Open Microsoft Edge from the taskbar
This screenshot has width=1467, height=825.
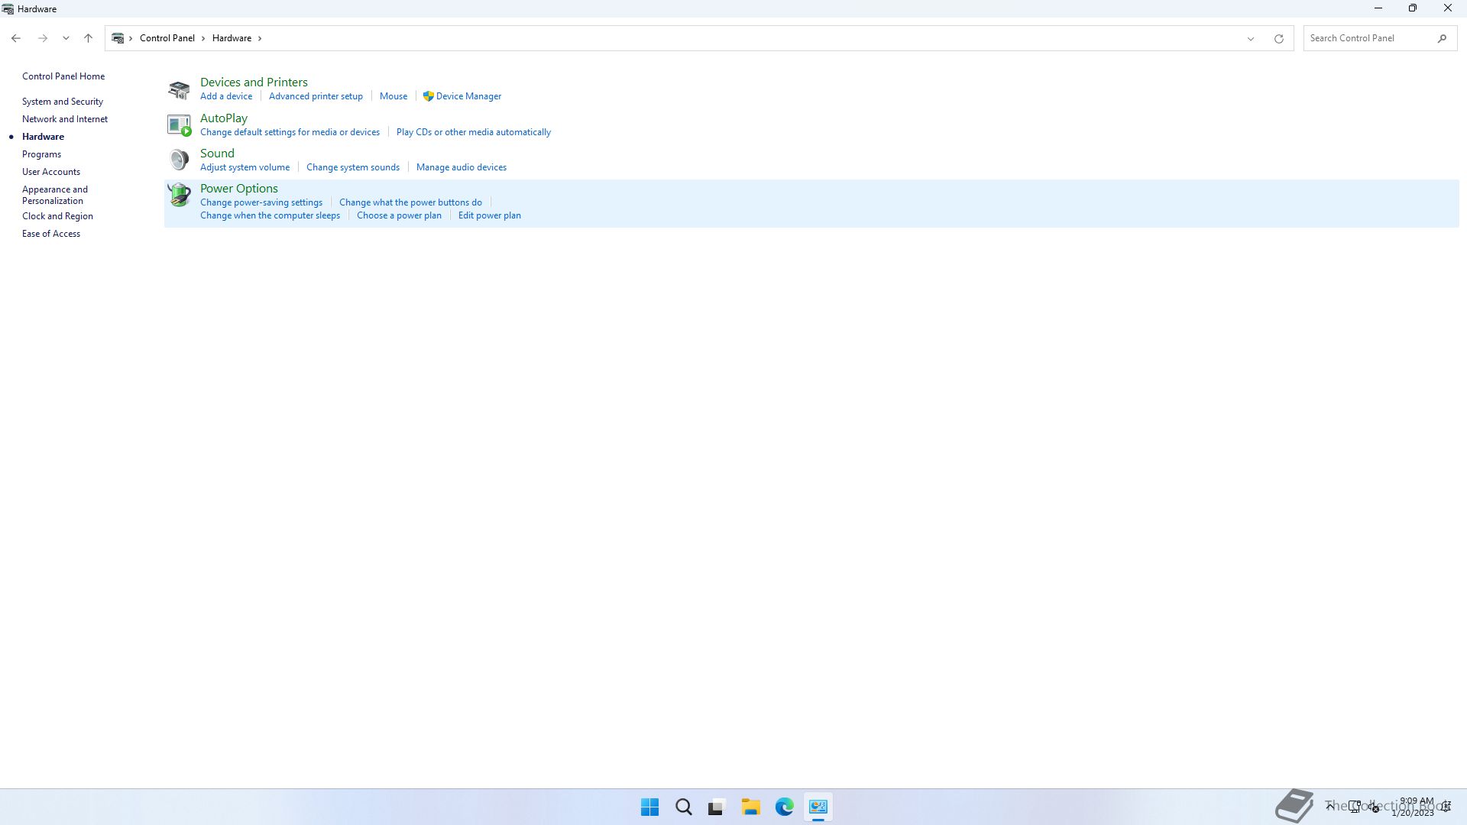coord(784,807)
